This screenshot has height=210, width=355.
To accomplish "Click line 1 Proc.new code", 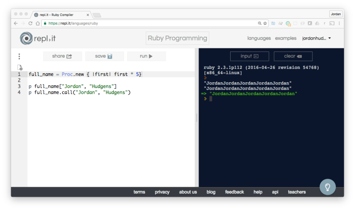I will (x=85, y=74).
